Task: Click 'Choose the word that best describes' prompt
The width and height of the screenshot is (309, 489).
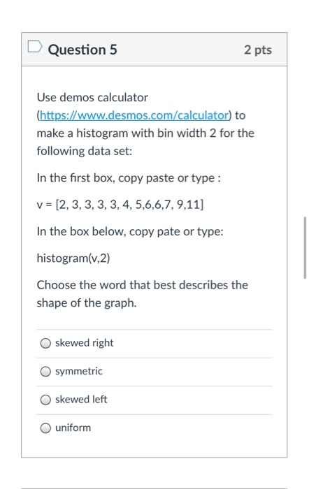Action: (x=143, y=285)
